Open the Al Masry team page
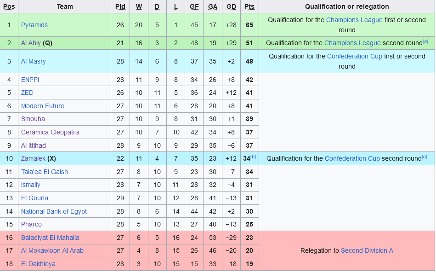This screenshot has width=436, height=273. tap(34, 61)
